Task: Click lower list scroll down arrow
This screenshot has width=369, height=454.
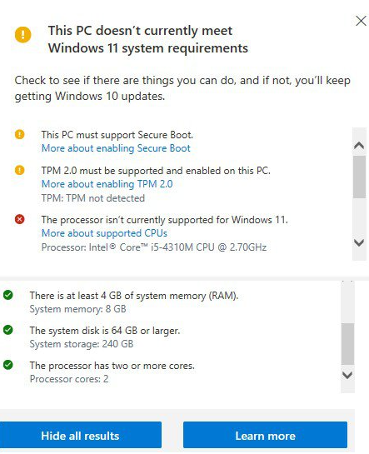Action: pos(347,375)
